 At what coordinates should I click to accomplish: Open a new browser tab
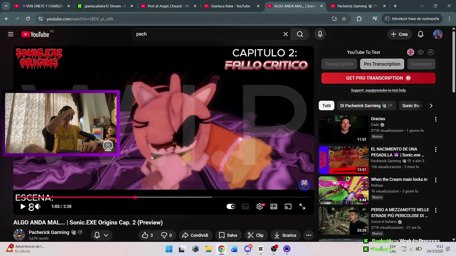(395, 6)
